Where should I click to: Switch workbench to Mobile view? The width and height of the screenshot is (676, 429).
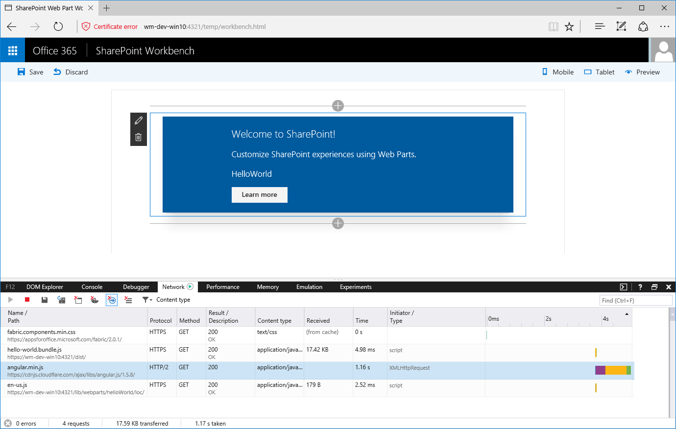coord(558,72)
